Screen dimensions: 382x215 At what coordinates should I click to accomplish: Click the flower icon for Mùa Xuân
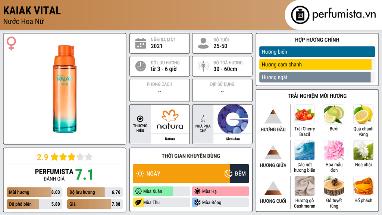[x=138, y=191]
